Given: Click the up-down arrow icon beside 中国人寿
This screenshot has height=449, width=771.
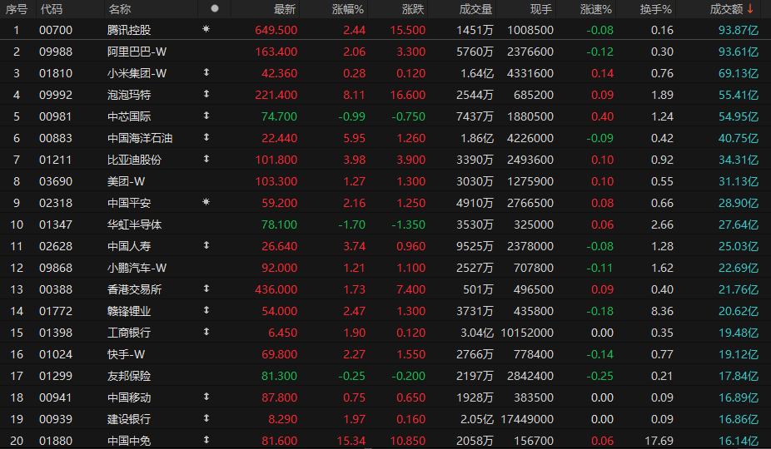Looking at the screenshot, I should [206, 245].
